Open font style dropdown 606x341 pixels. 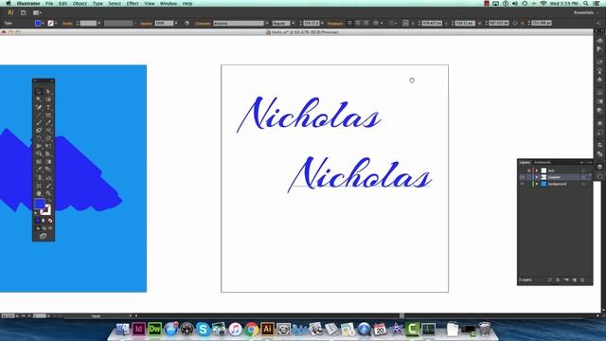293,23
